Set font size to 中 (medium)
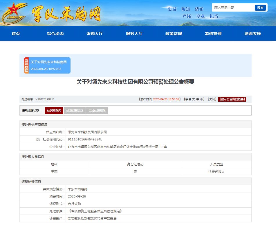 [x=198, y=99]
